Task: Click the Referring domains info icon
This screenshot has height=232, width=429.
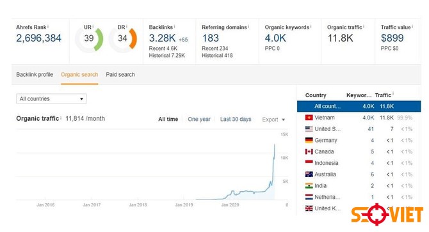Action: 248,26
